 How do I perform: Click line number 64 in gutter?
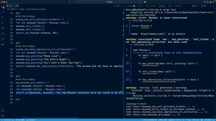[11, 93]
